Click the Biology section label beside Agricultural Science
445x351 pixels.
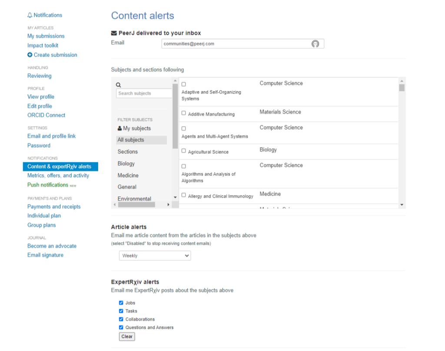click(x=268, y=150)
